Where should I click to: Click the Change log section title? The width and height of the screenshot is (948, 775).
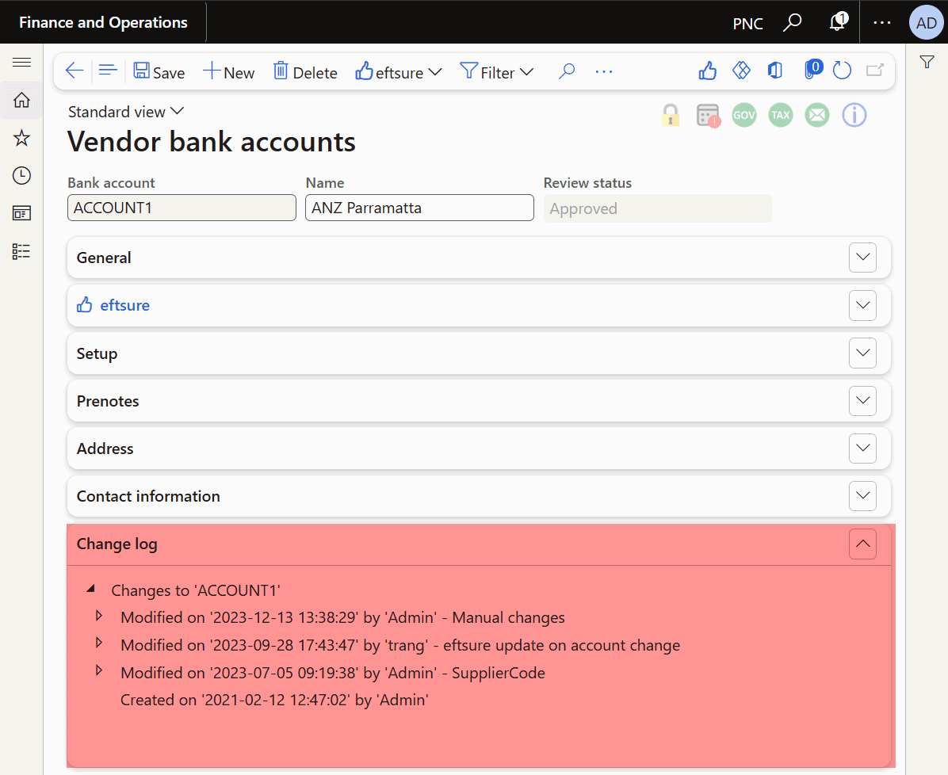click(117, 544)
